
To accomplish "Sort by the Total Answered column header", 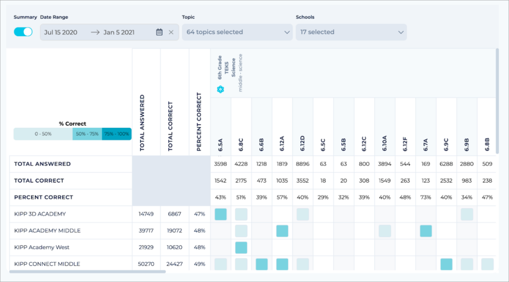I will [x=142, y=123].
